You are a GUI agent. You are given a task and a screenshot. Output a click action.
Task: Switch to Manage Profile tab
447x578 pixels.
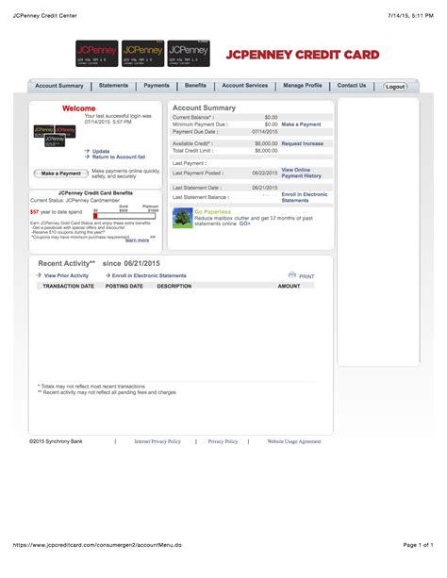(x=303, y=85)
